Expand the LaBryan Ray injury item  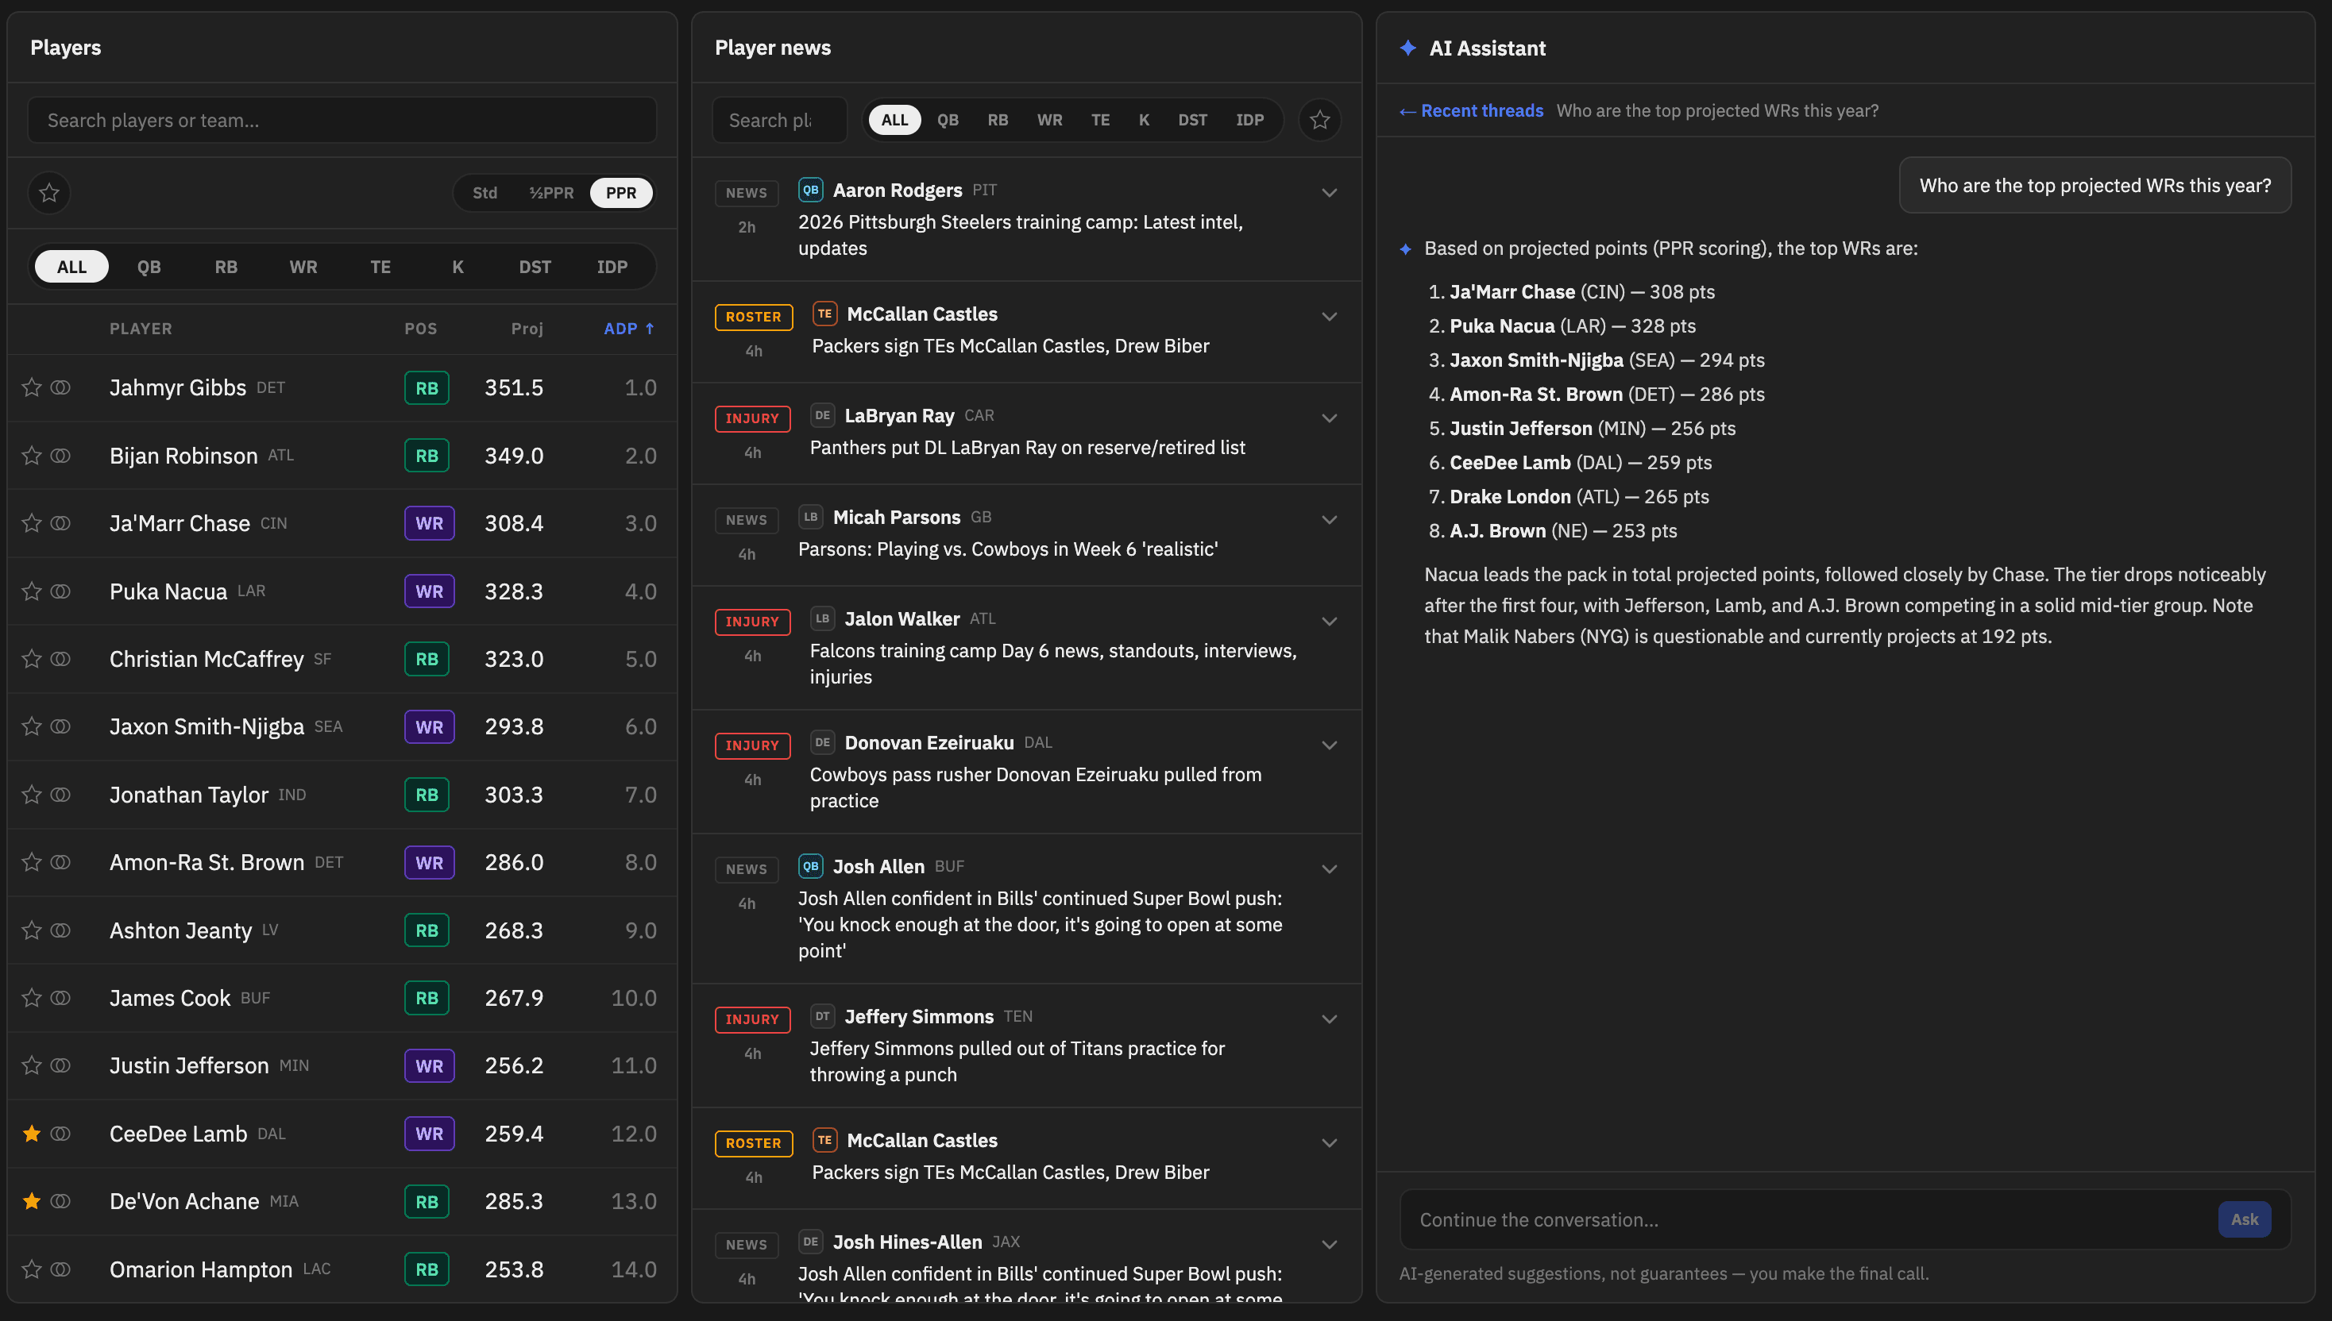pos(1329,418)
